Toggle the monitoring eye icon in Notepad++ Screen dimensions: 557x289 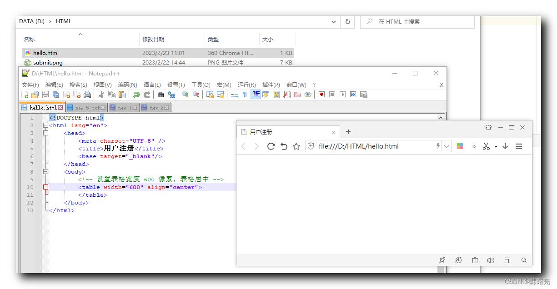point(308,95)
